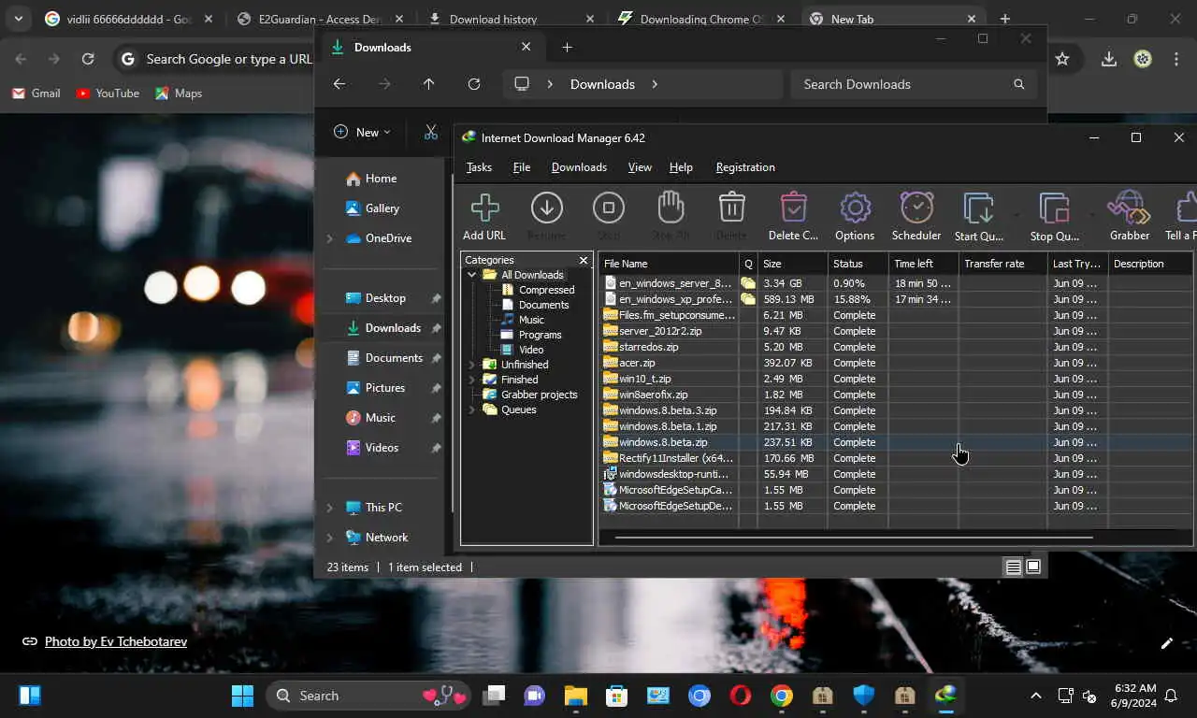Open the New dropdown in File Explorer

coord(363,133)
